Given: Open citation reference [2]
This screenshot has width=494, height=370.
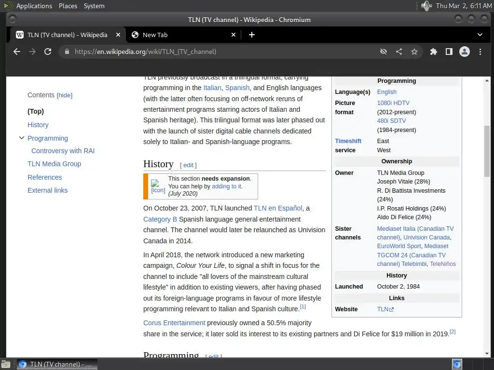Looking at the screenshot, I should point(453,331).
